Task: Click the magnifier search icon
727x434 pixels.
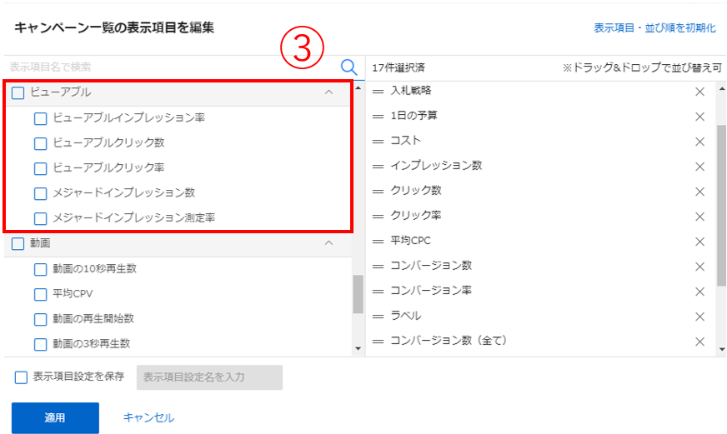Action: tap(349, 67)
